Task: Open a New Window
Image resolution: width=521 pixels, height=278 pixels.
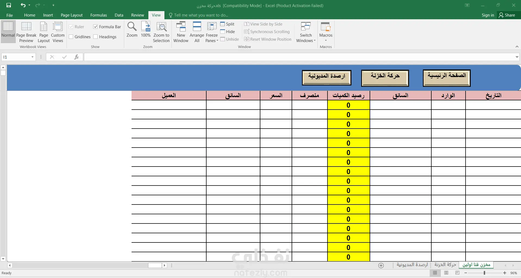Action: coord(181,31)
